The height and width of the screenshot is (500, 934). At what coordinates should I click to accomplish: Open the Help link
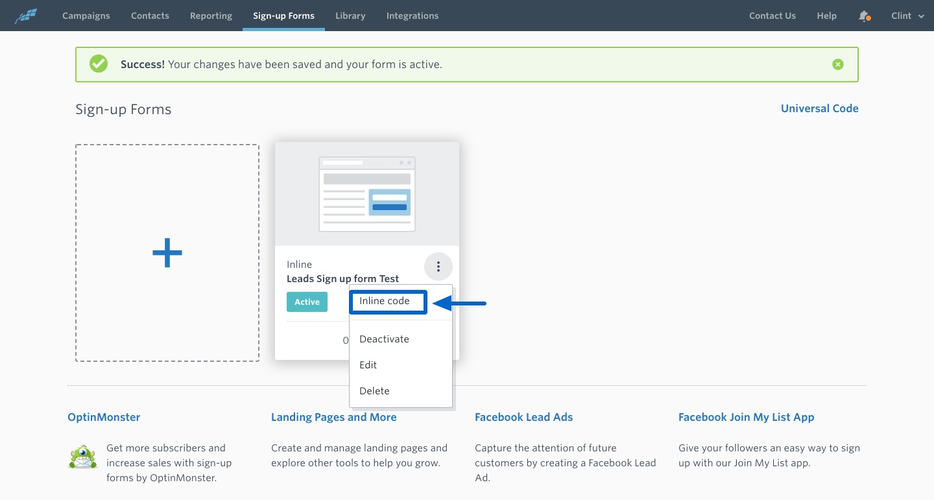point(826,16)
